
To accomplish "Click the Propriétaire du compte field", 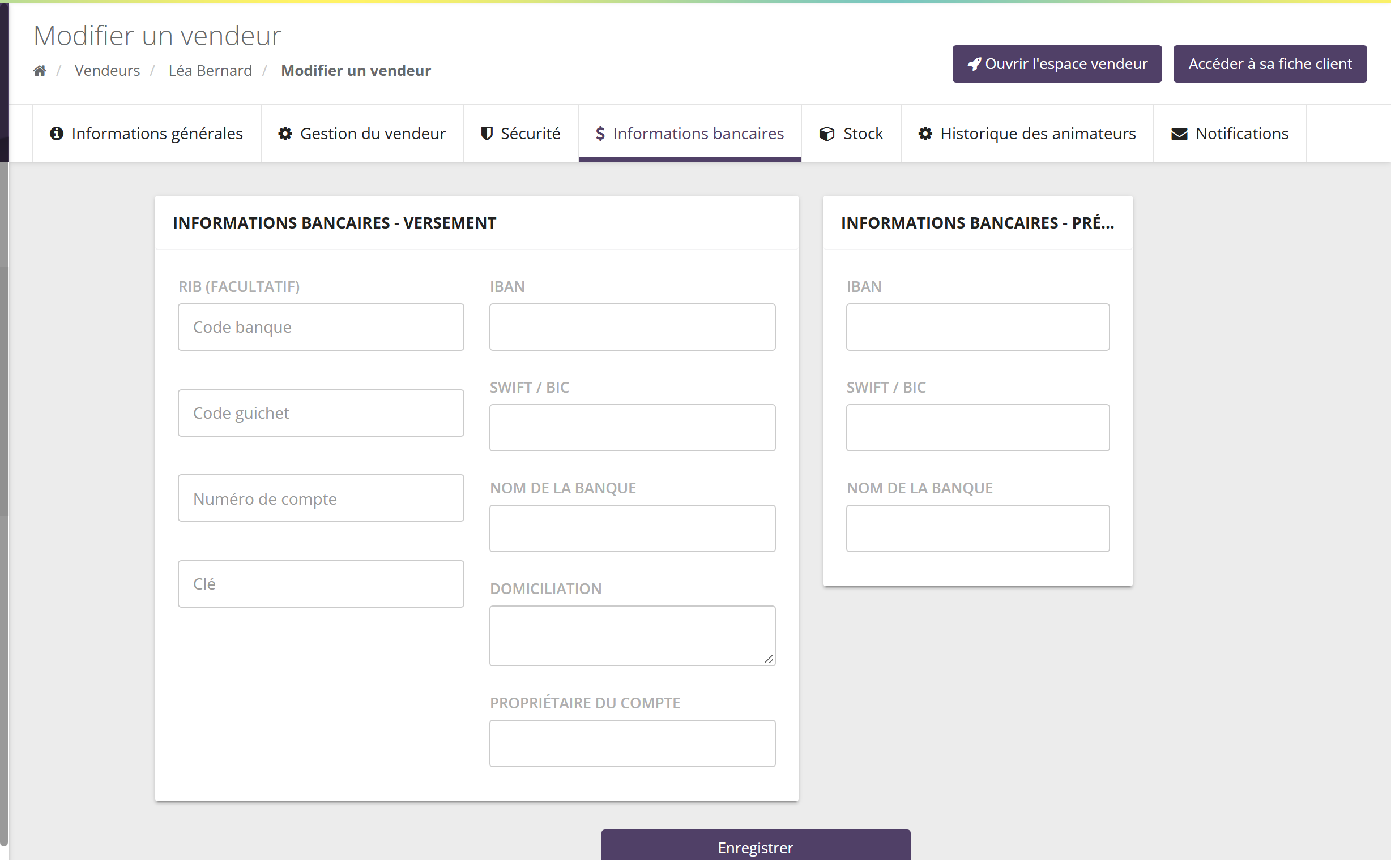I will coord(633,743).
